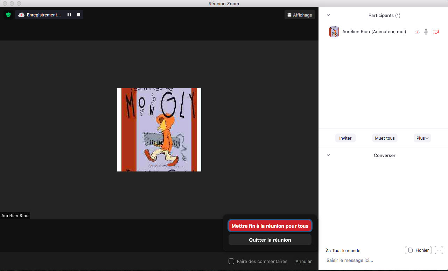Click the crossed-out camera icon for Aurélien Riou
The image size is (448, 271).
436,32
